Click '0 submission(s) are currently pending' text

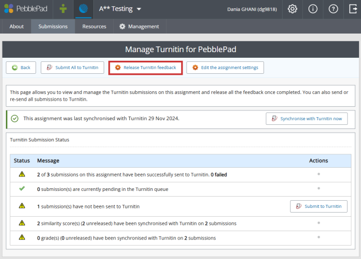[103, 189]
